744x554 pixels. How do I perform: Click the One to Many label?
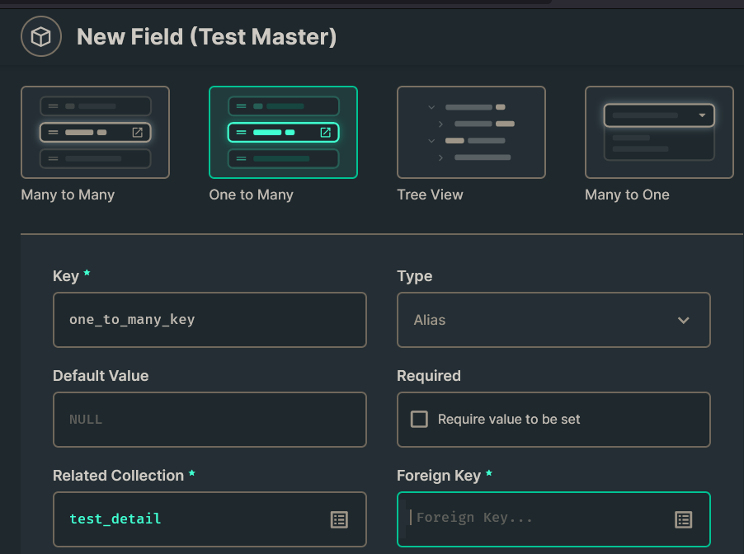(251, 195)
